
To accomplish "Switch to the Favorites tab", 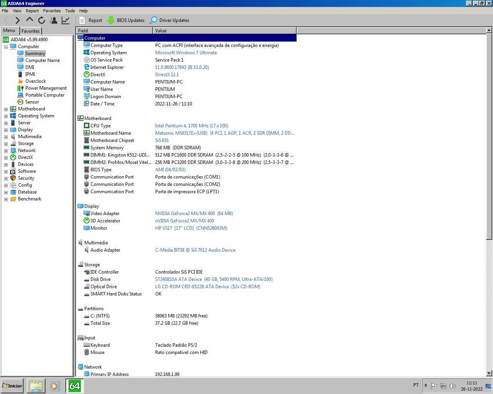I will pyautogui.click(x=30, y=31).
